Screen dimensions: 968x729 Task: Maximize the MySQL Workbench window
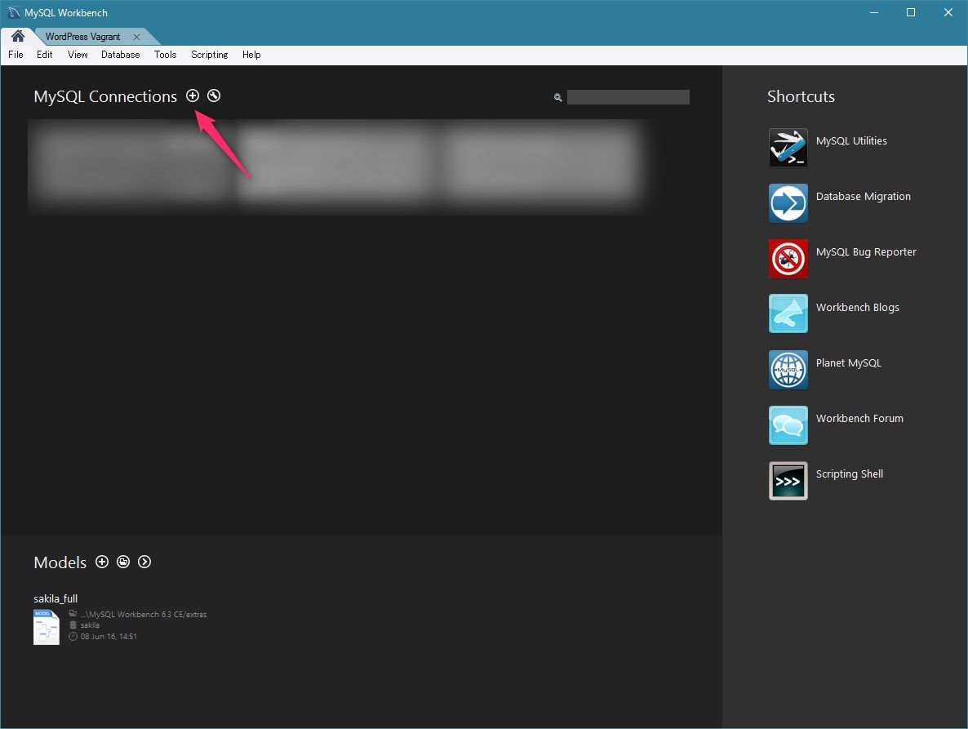pyautogui.click(x=911, y=12)
